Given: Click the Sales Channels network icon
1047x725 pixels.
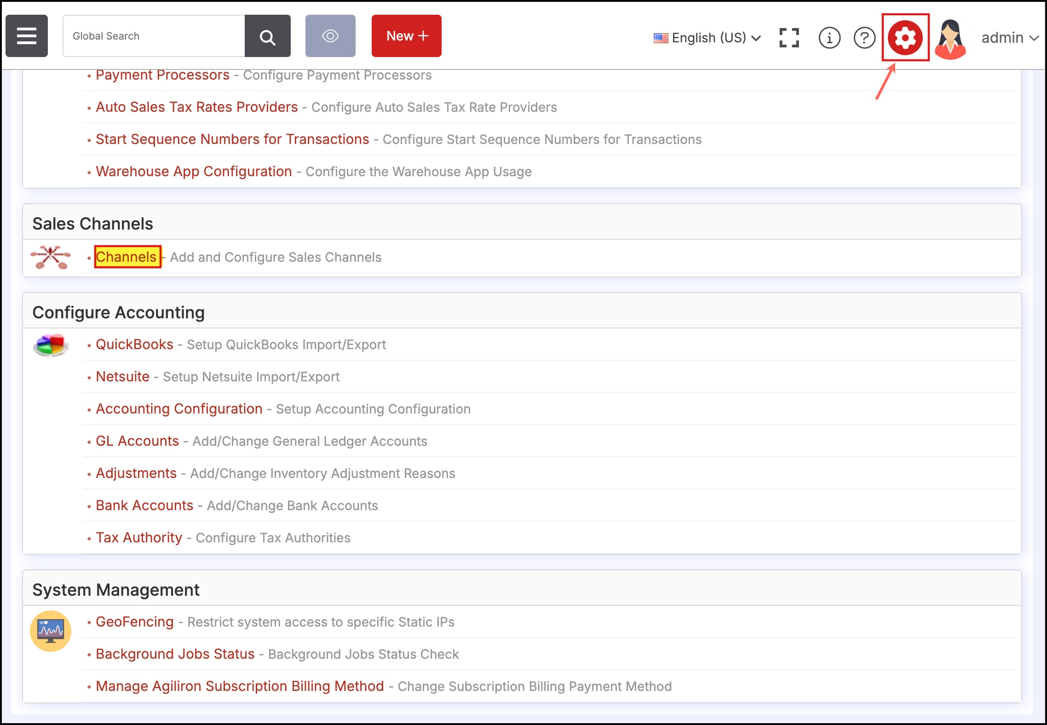Looking at the screenshot, I should (x=51, y=257).
